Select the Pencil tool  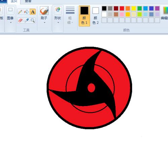20,12
